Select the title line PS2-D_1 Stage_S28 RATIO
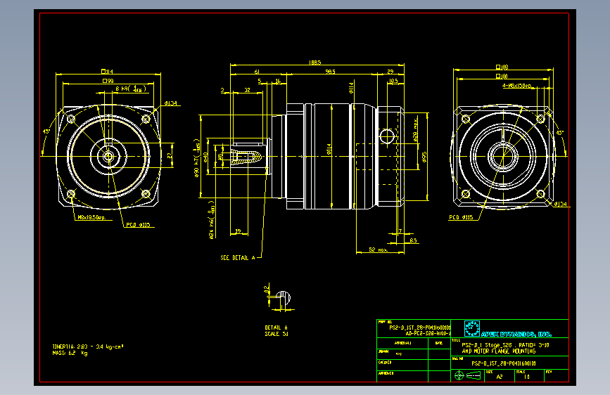610x395 pixels. point(505,345)
